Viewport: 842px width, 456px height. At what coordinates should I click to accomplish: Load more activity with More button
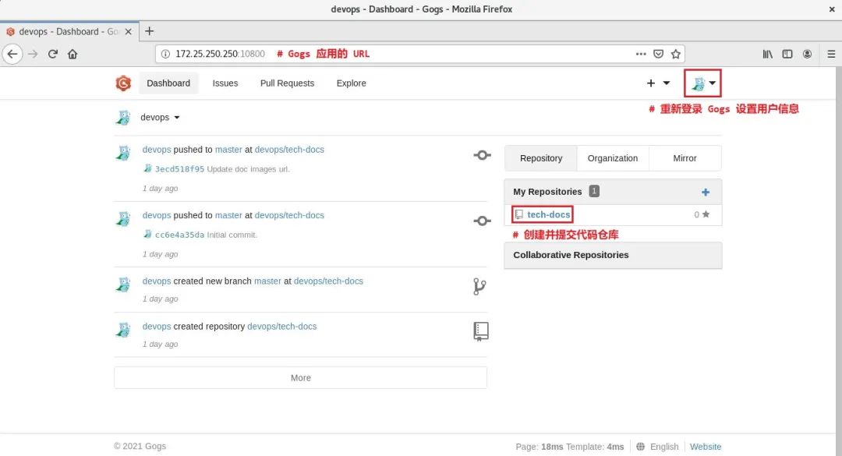coord(301,377)
